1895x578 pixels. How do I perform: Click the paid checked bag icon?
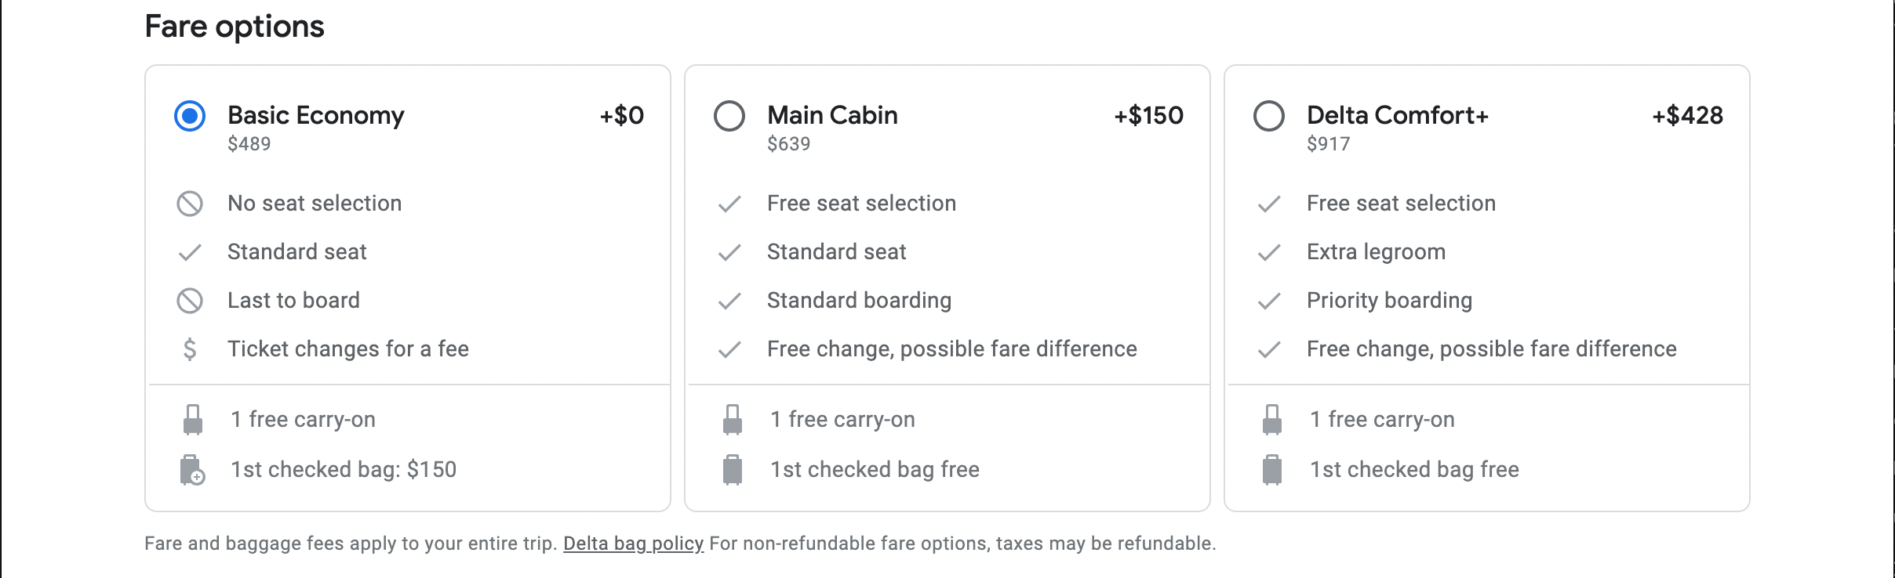(192, 470)
